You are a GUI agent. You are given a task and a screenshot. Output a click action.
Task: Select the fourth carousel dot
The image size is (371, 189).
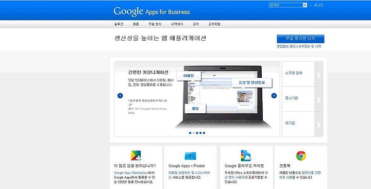[x=200, y=133]
